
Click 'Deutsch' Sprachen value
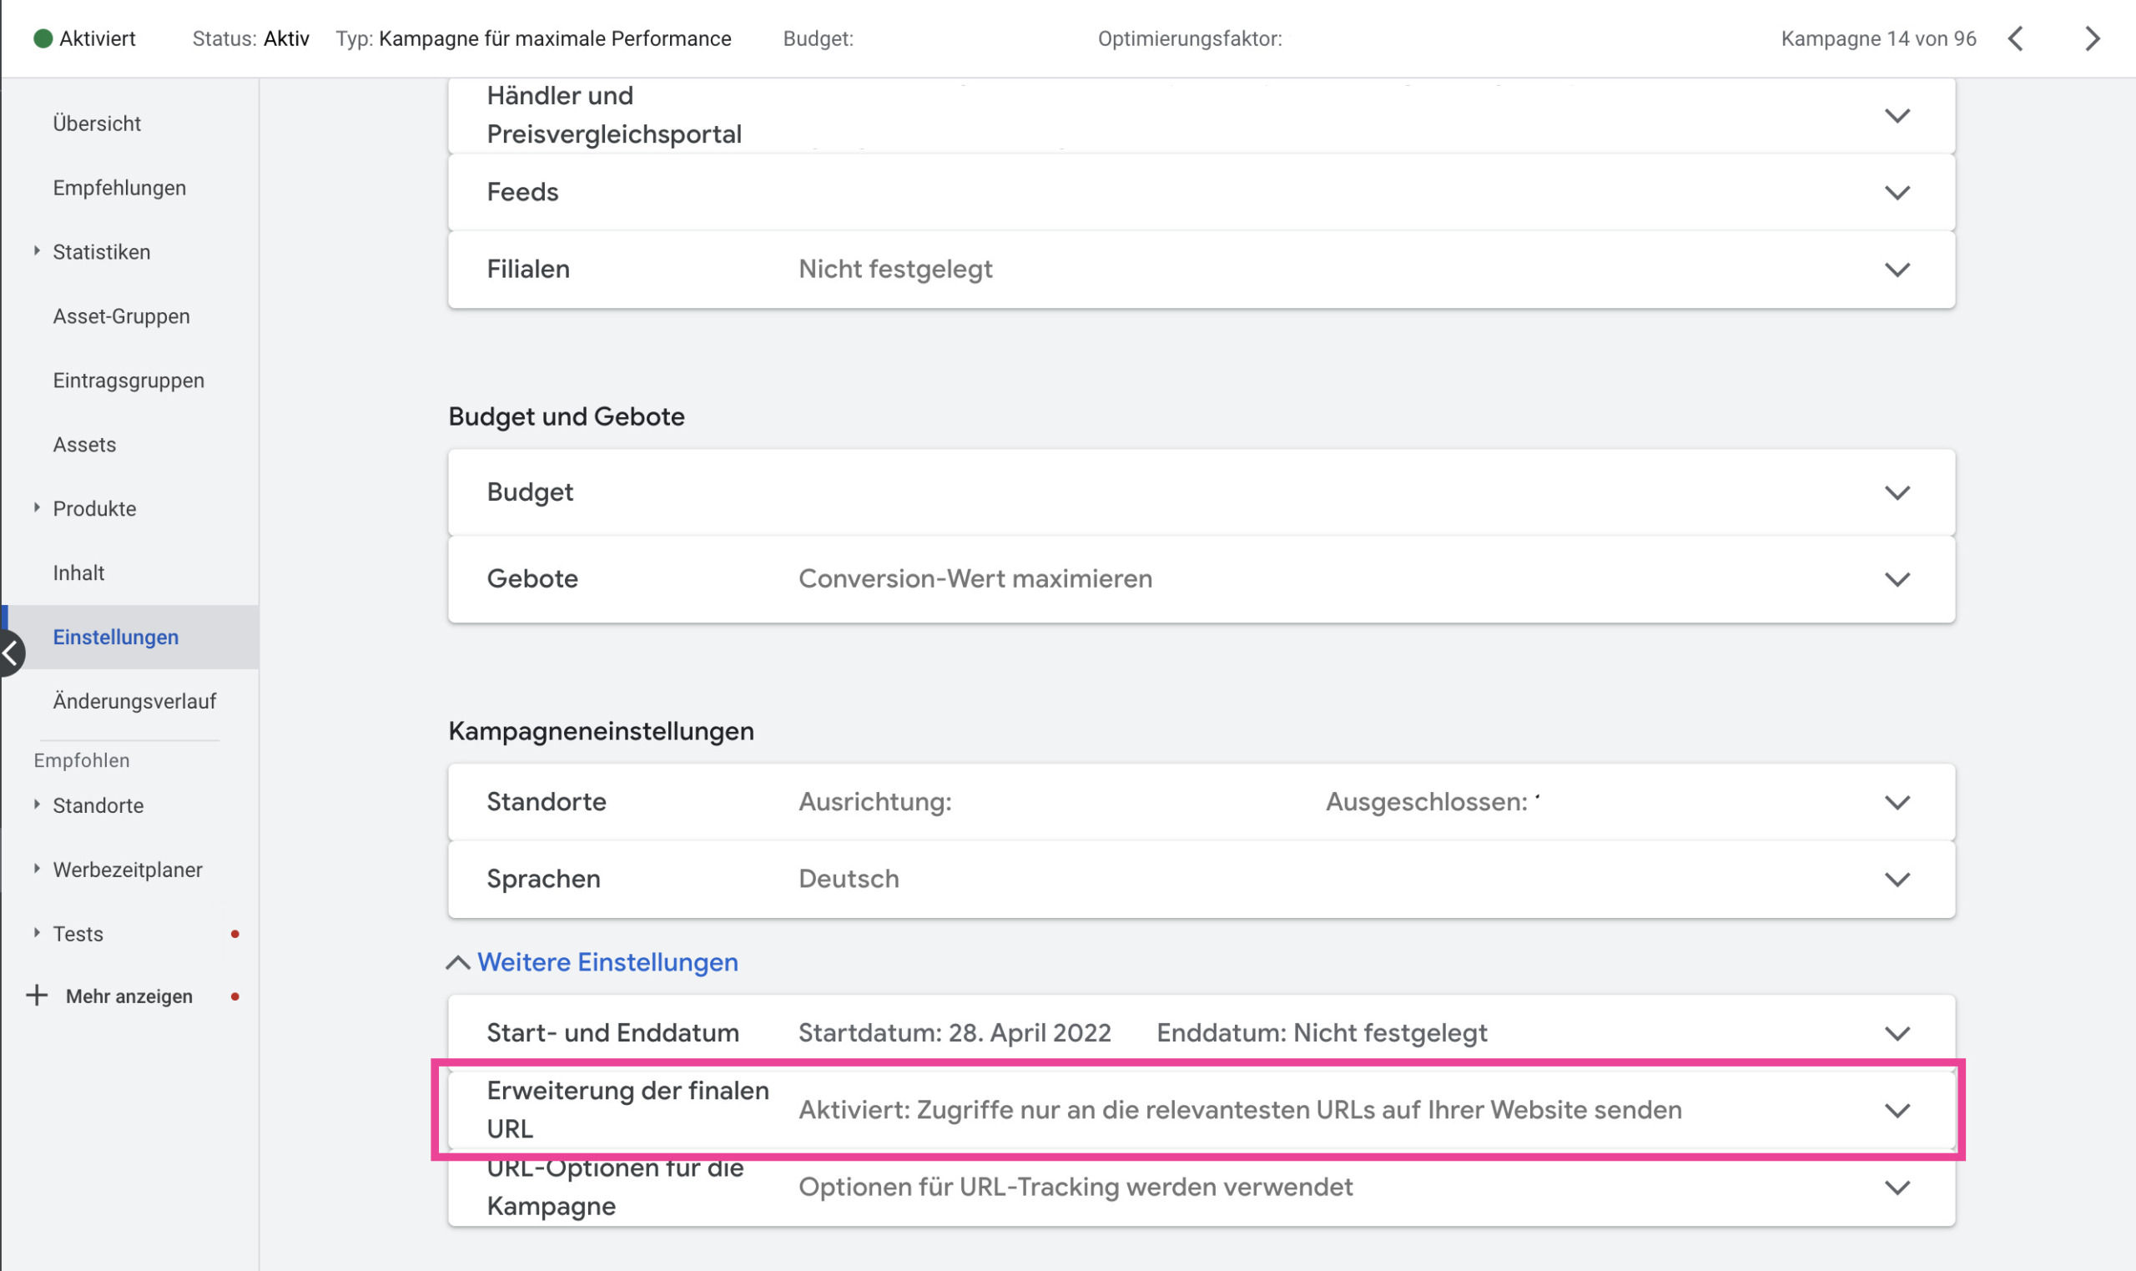point(849,880)
